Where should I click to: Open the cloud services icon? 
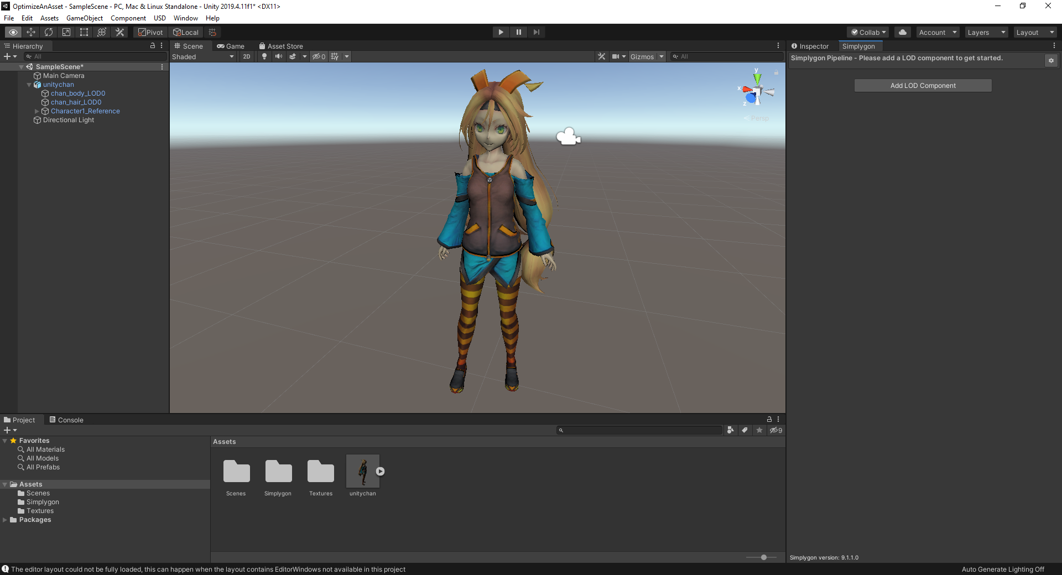tap(902, 32)
